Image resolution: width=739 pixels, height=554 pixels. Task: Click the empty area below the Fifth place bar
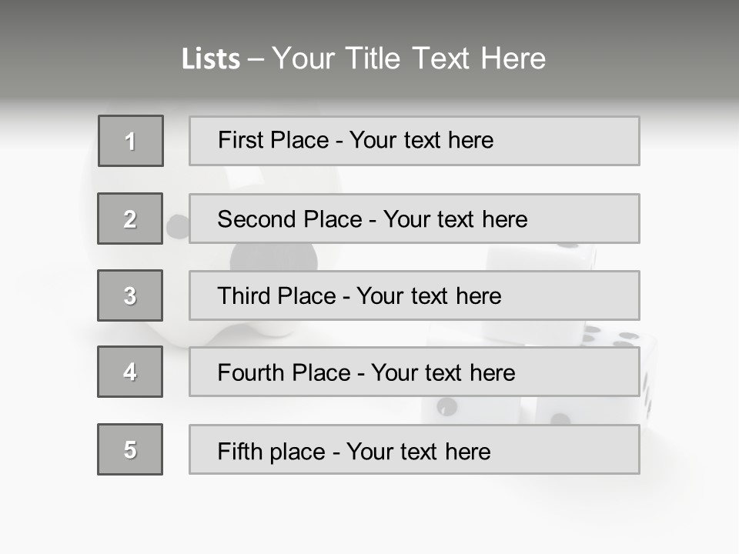tap(369, 512)
